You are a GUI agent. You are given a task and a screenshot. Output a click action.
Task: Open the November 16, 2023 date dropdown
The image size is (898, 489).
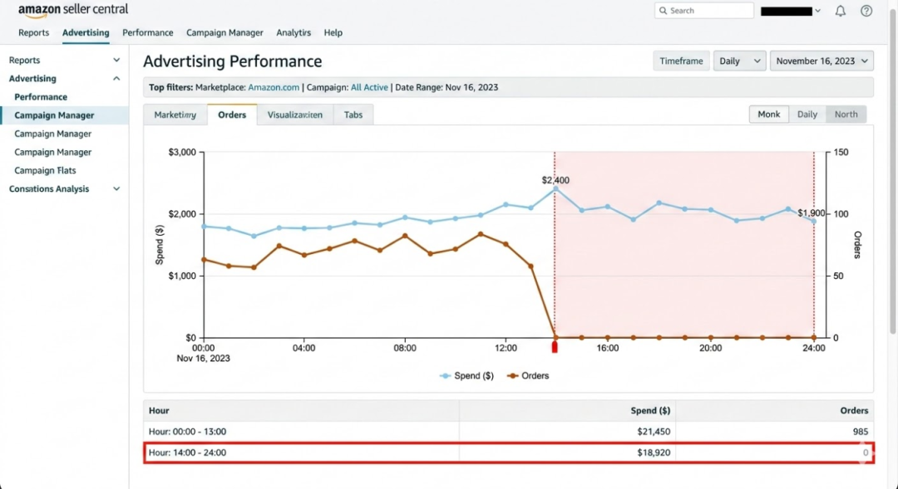point(822,61)
